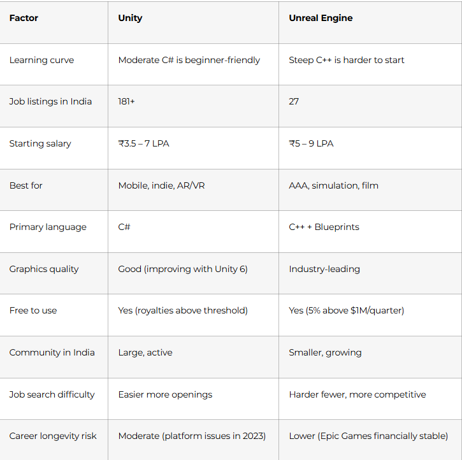Viewport: 462px width, 460px height.
Task: Click the Unity column header
Action: (130, 18)
